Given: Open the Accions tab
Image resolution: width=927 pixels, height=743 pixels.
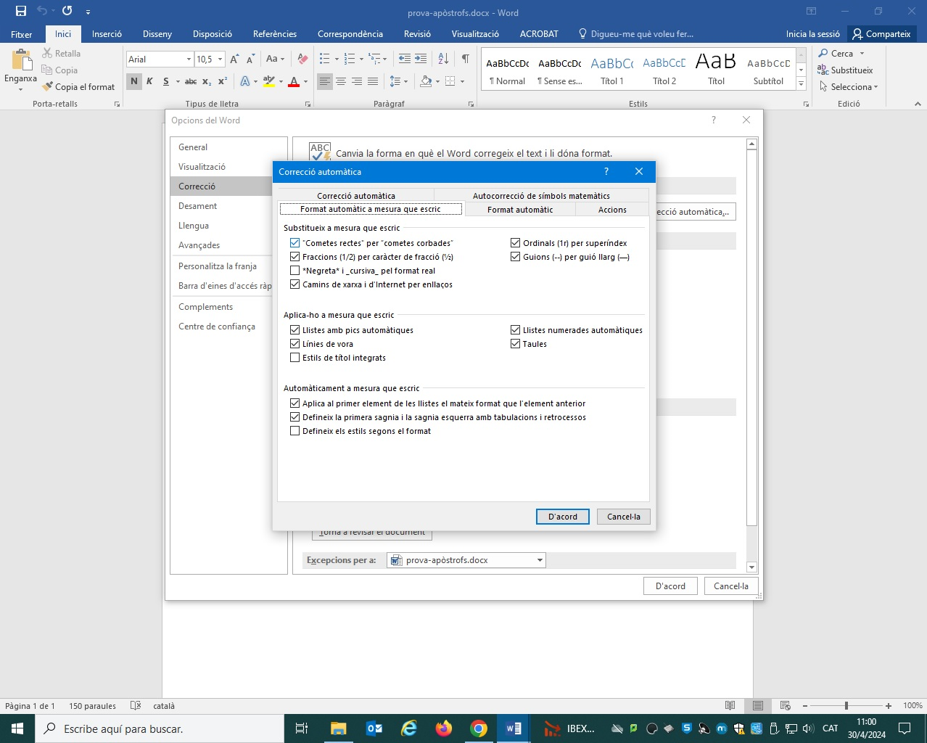Looking at the screenshot, I should tap(612, 210).
